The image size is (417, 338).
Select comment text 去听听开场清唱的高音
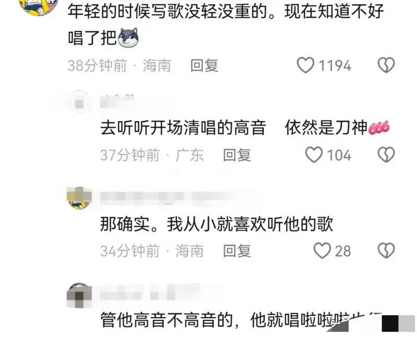tap(183, 128)
